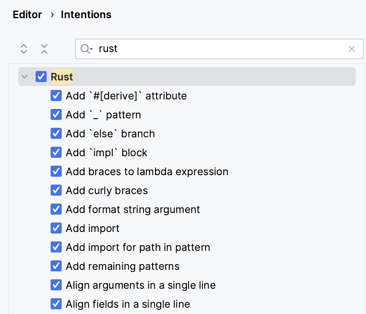Select Align arguments in a single line

point(141,285)
